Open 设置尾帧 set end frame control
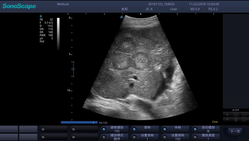 (x=175, y=137)
